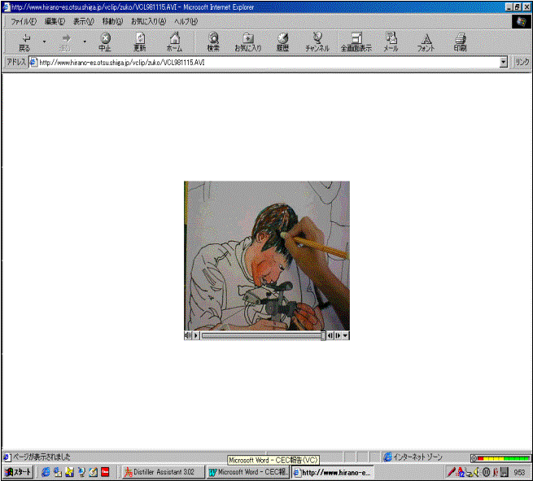Image resolution: width=533 pixels, height=481 pixels.
Task: Open the ヘルプ(H) menu
Action: (186, 21)
